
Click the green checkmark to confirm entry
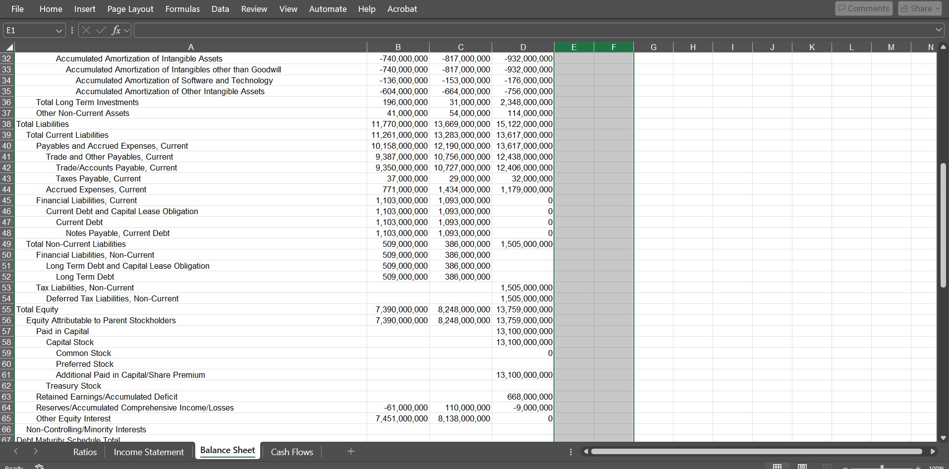coord(101,30)
